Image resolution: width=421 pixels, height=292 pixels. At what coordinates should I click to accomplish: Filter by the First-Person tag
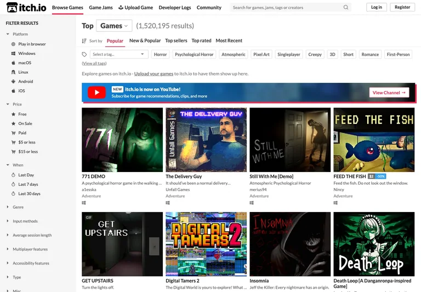coord(398,54)
